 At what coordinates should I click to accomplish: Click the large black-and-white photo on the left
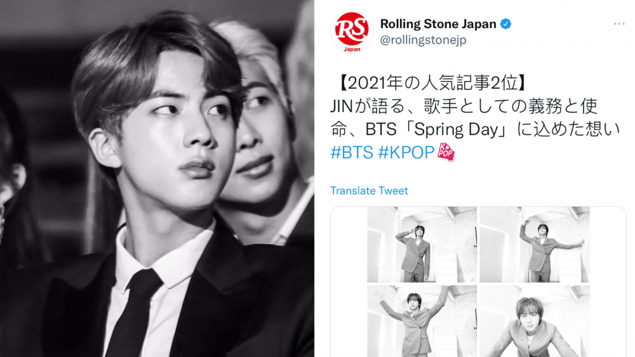click(x=157, y=178)
